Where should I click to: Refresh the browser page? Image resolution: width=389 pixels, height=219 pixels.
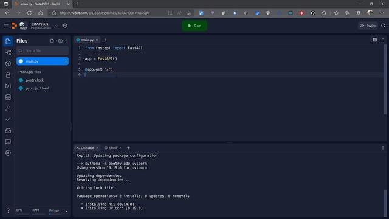29,13
